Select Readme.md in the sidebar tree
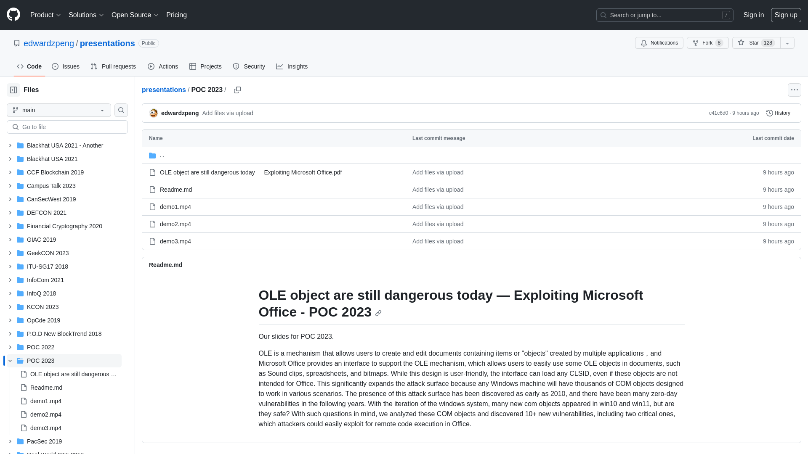The width and height of the screenshot is (808, 454). click(46, 388)
